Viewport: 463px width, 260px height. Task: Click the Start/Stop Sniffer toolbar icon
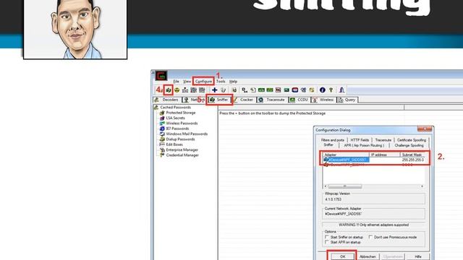click(169, 90)
